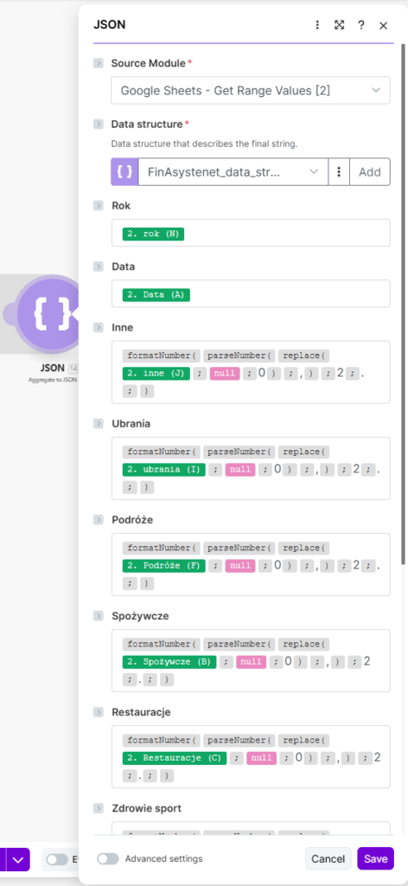Toggle the switch in the bottom-left toolbar
The image size is (408, 886).
point(58,859)
